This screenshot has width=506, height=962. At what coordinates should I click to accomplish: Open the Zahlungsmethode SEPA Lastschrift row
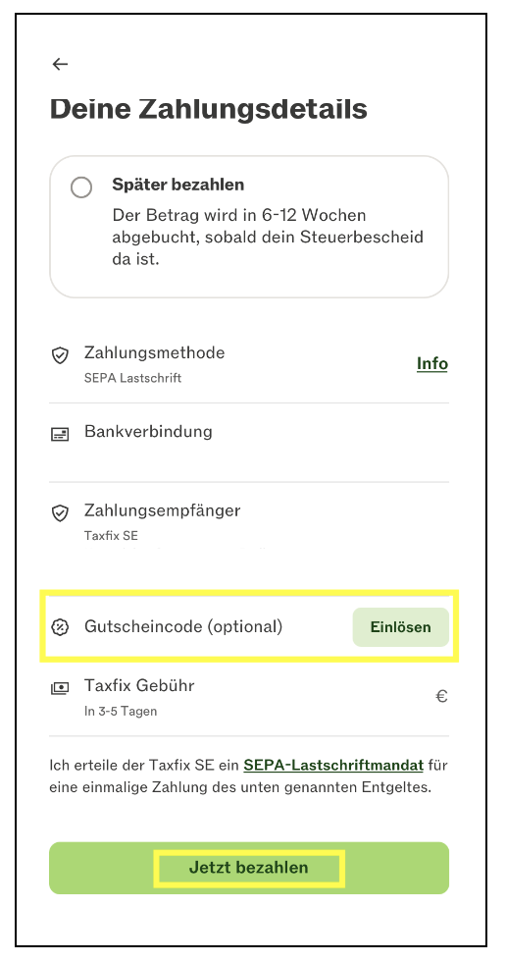tap(249, 364)
